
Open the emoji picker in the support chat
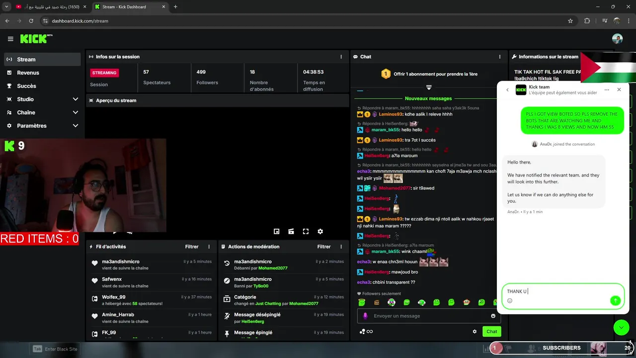pyautogui.click(x=510, y=300)
